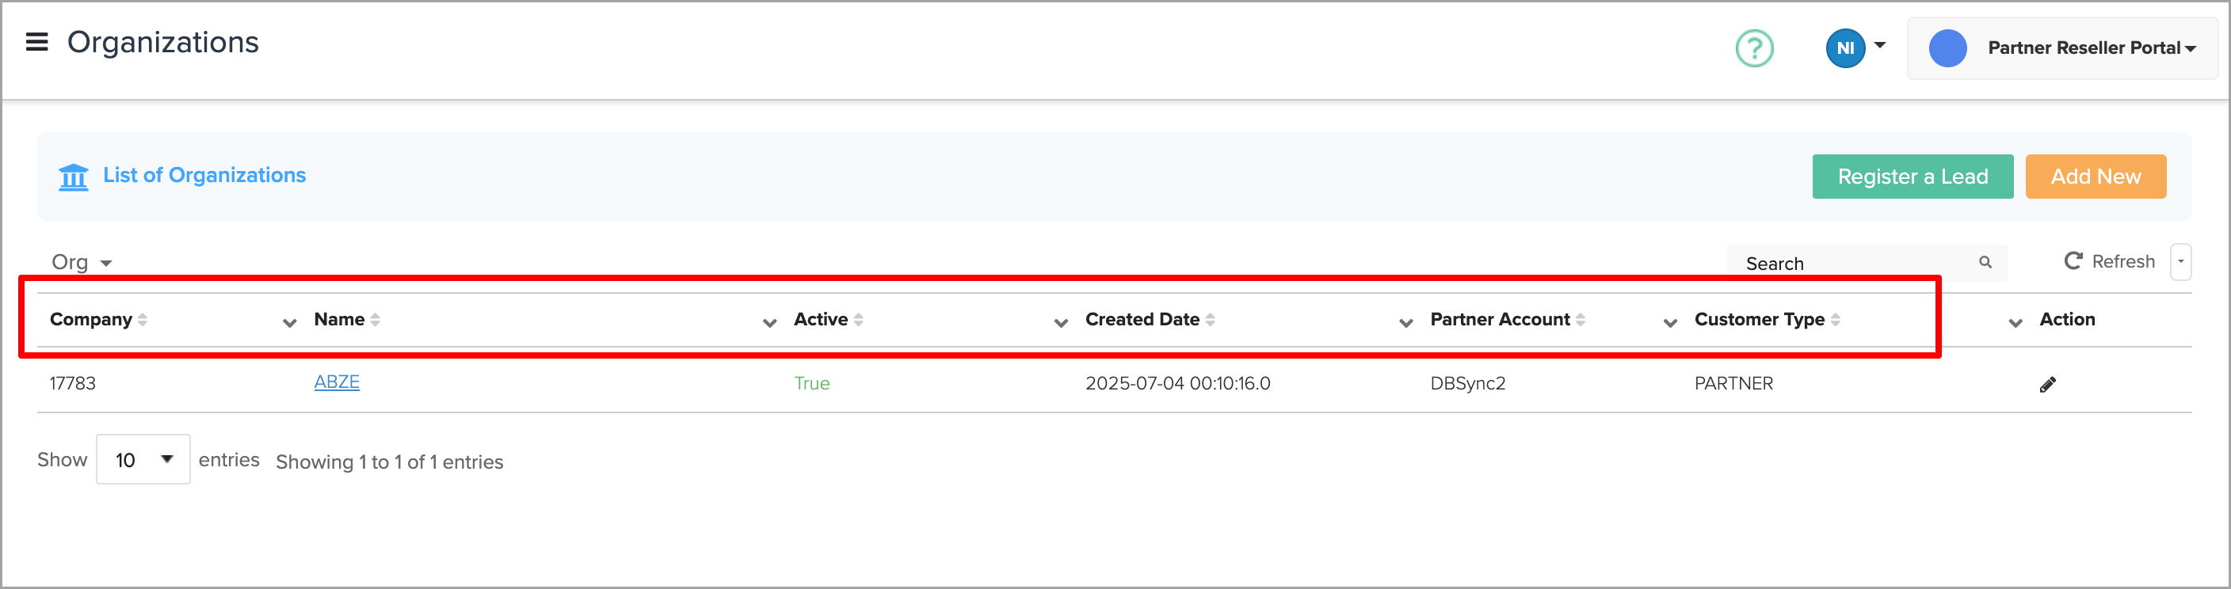This screenshot has height=589, width=2231.
Task: Open the show entries count dropdown
Action: click(x=143, y=459)
